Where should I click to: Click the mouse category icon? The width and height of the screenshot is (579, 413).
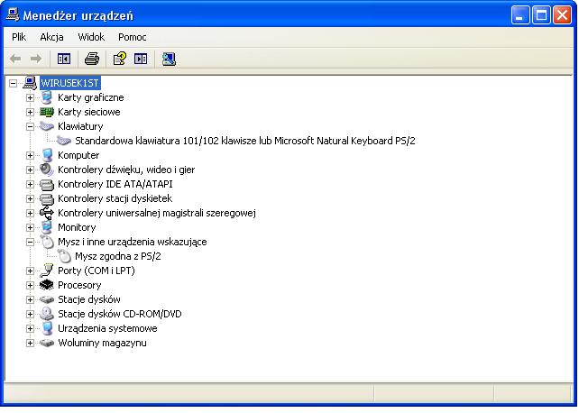pos(47,242)
